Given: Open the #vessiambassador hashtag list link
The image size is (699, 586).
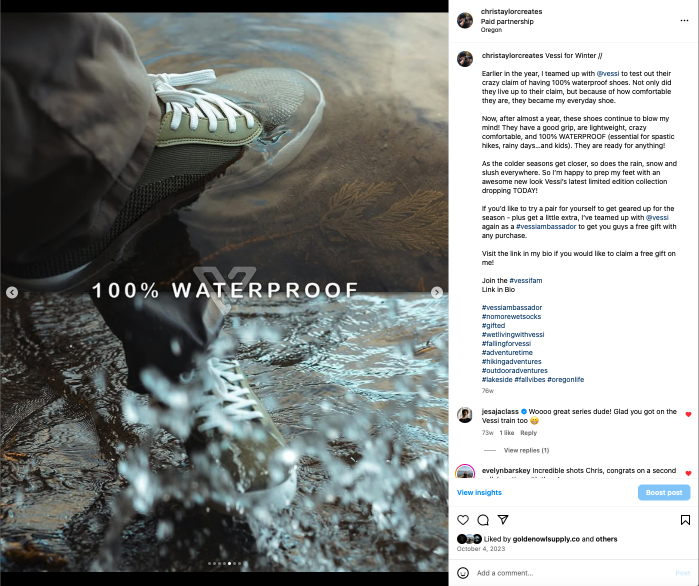Looking at the screenshot, I should tap(511, 307).
